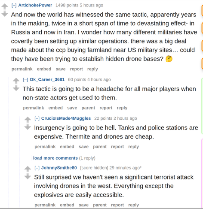Load more comments with 1 reply
203x209 pixels.
coord(55,158)
